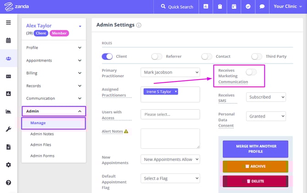
Task: Click the Admin Settings info icon
Action: [139, 25]
